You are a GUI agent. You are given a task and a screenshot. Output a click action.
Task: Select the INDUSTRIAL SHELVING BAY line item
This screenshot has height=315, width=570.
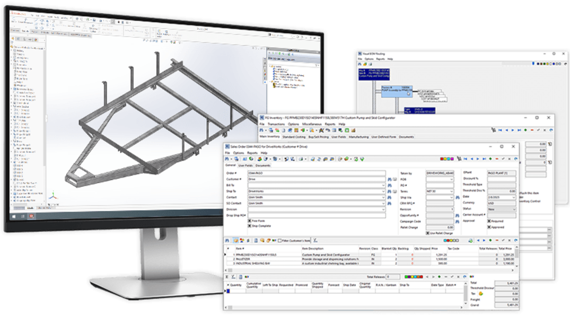click(x=370, y=263)
